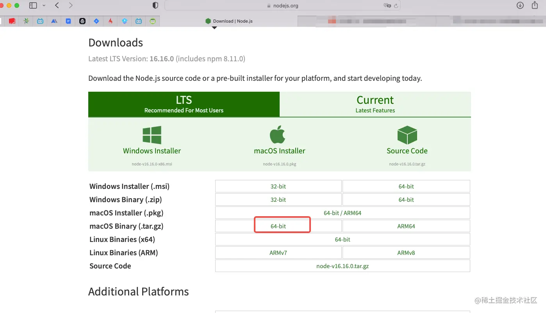Go back with the back arrow
The width and height of the screenshot is (546, 313).
57,5
